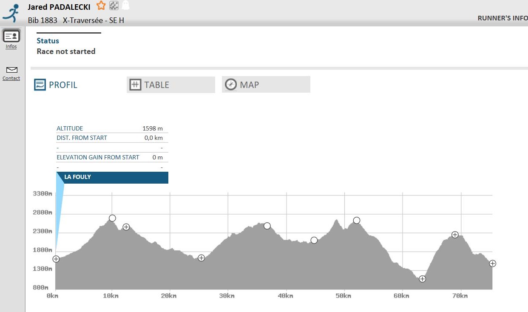Click the running man logo icon
The width and height of the screenshot is (528, 312).
point(11,13)
